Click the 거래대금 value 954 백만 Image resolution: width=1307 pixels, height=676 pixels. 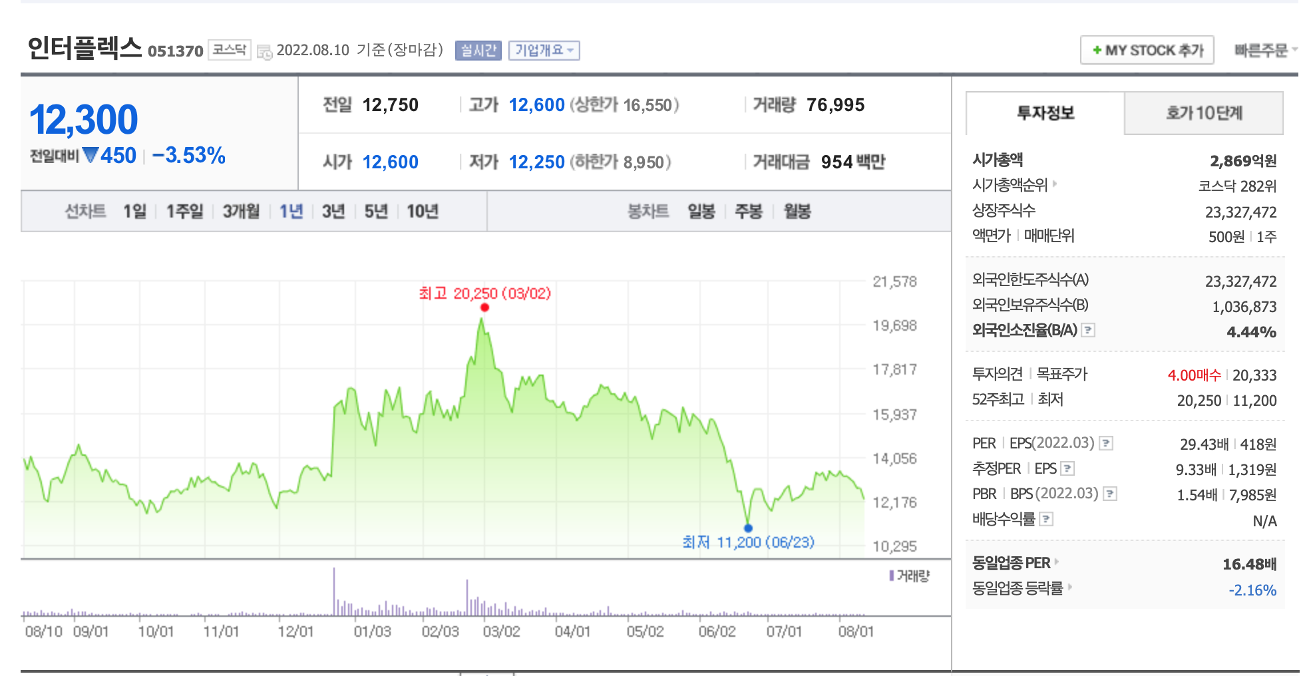[853, 162]
